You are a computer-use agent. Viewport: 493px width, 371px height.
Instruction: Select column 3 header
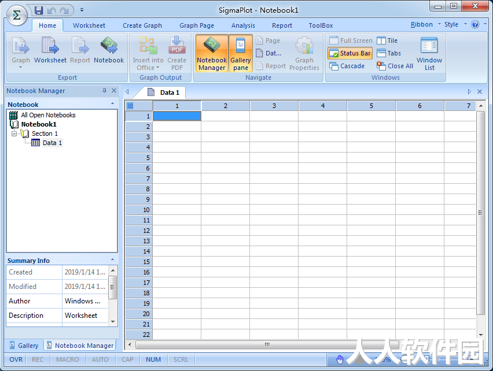point(274,106)
